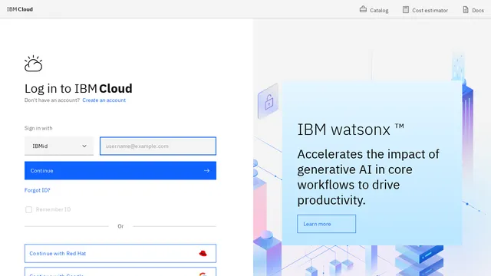Enable the Remember ID checkbox

pyautogui.click(x=28, y=209)
